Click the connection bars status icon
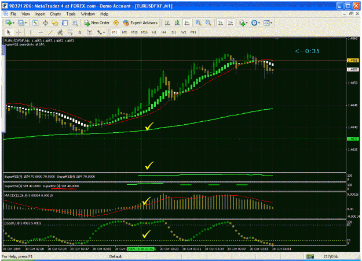The image size is (362, 261). point(310,256)
